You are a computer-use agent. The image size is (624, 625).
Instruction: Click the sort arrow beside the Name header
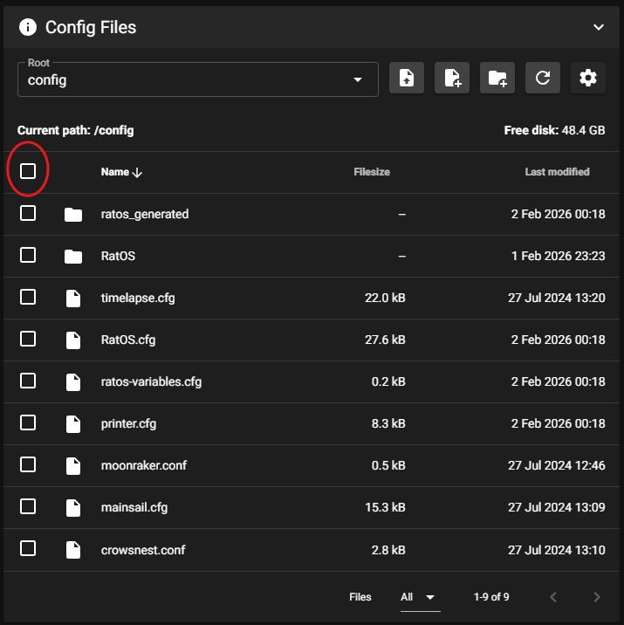pyautogui.click(x=137, y=173)
